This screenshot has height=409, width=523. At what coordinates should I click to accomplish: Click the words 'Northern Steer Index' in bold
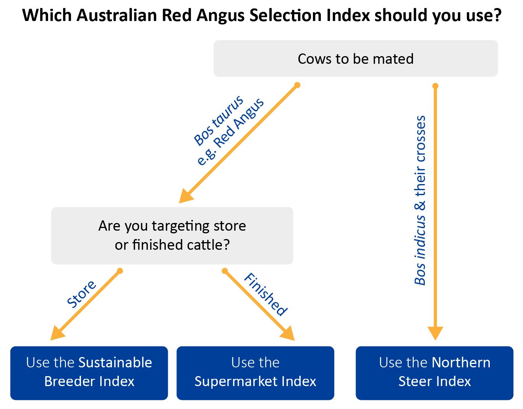(x=444, y=372)
